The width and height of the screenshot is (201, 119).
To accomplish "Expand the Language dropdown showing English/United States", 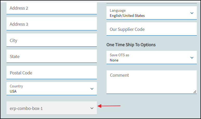I will [148, 13].
